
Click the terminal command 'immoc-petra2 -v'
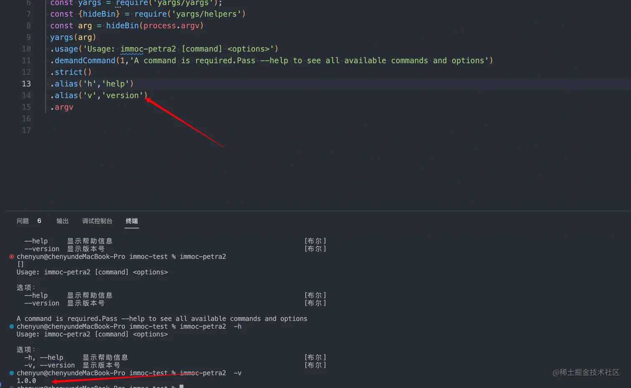coord(211,373)
